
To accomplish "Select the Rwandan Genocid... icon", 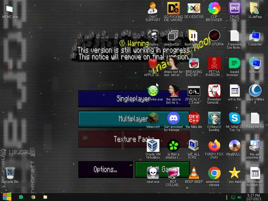I will 214,91.
